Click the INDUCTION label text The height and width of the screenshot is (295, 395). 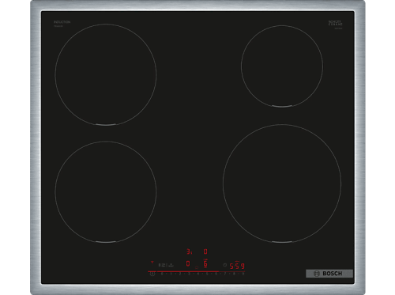click(x=62, y=22)
